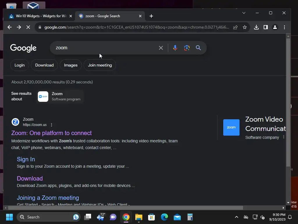Open Zoom: One platform to connect link
This screenshot has height=224, width=298.
pyautogui.click(x=52, y=133)
